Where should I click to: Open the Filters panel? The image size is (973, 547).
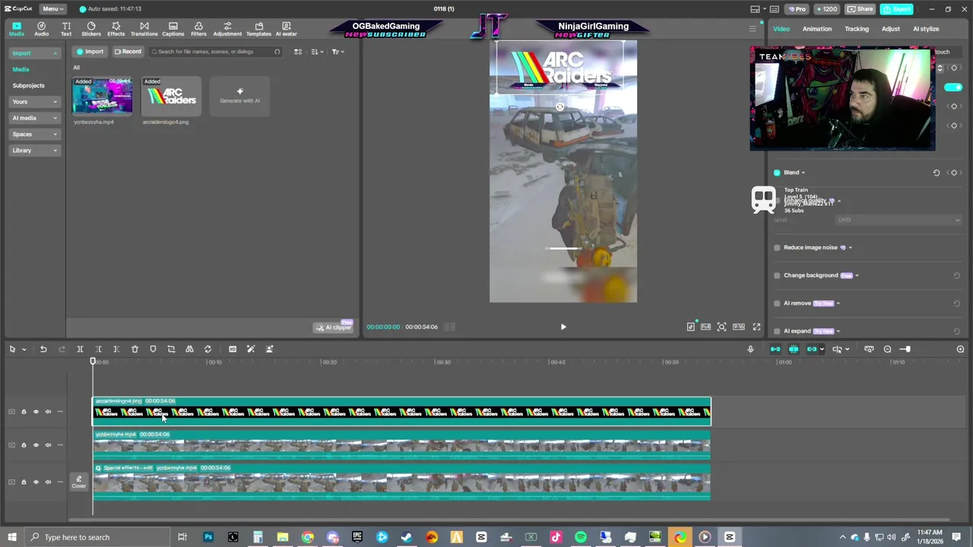[x=198, y=29]
